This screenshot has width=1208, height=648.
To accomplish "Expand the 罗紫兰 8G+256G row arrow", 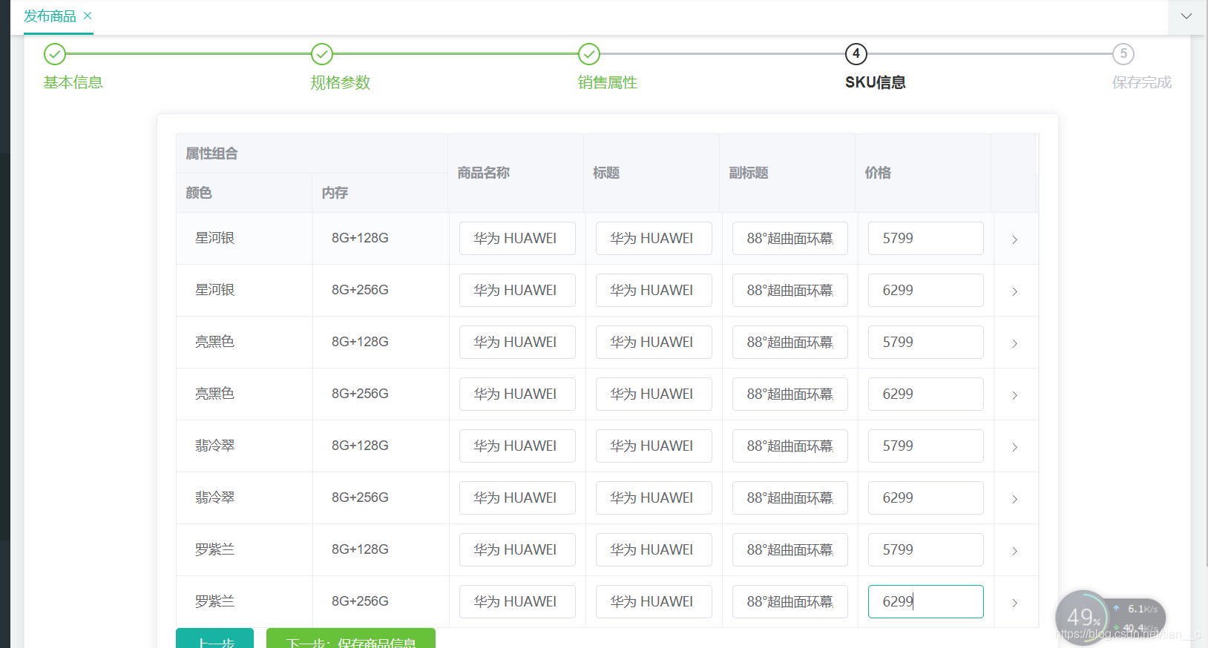I will pyautogui.click(x=1014, y=603).
